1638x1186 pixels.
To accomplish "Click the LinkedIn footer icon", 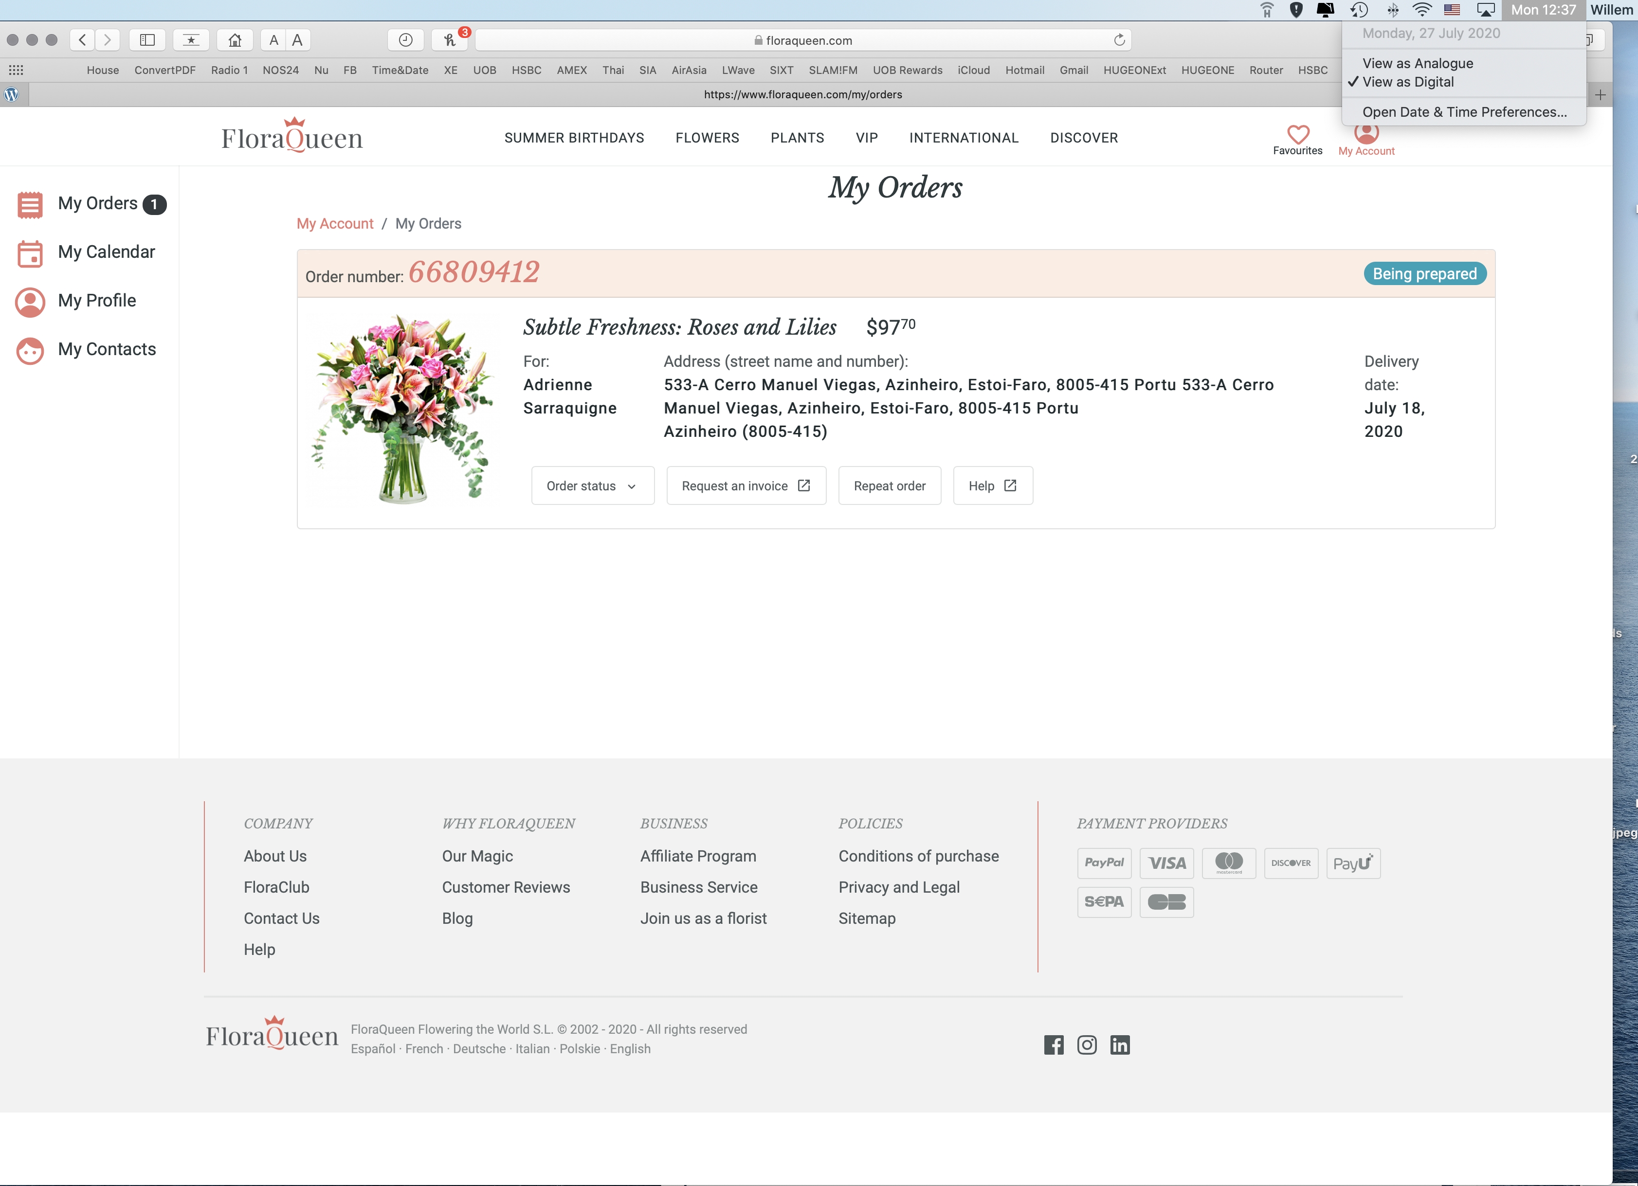I will 1119,1044.
